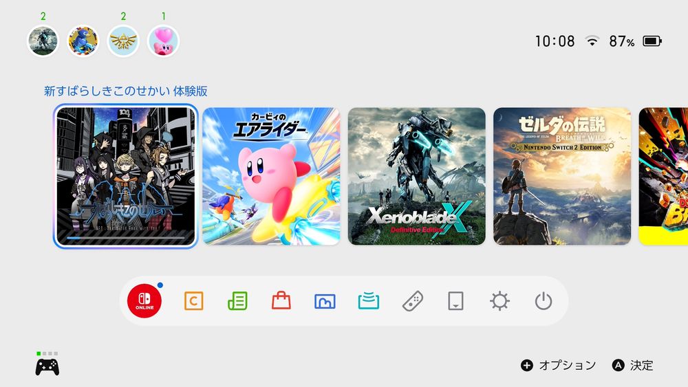The width and height of the screenshot is (688, 387).
Task: Select the Xenoblade mech user avatar
Action: [x=43, y=41]
